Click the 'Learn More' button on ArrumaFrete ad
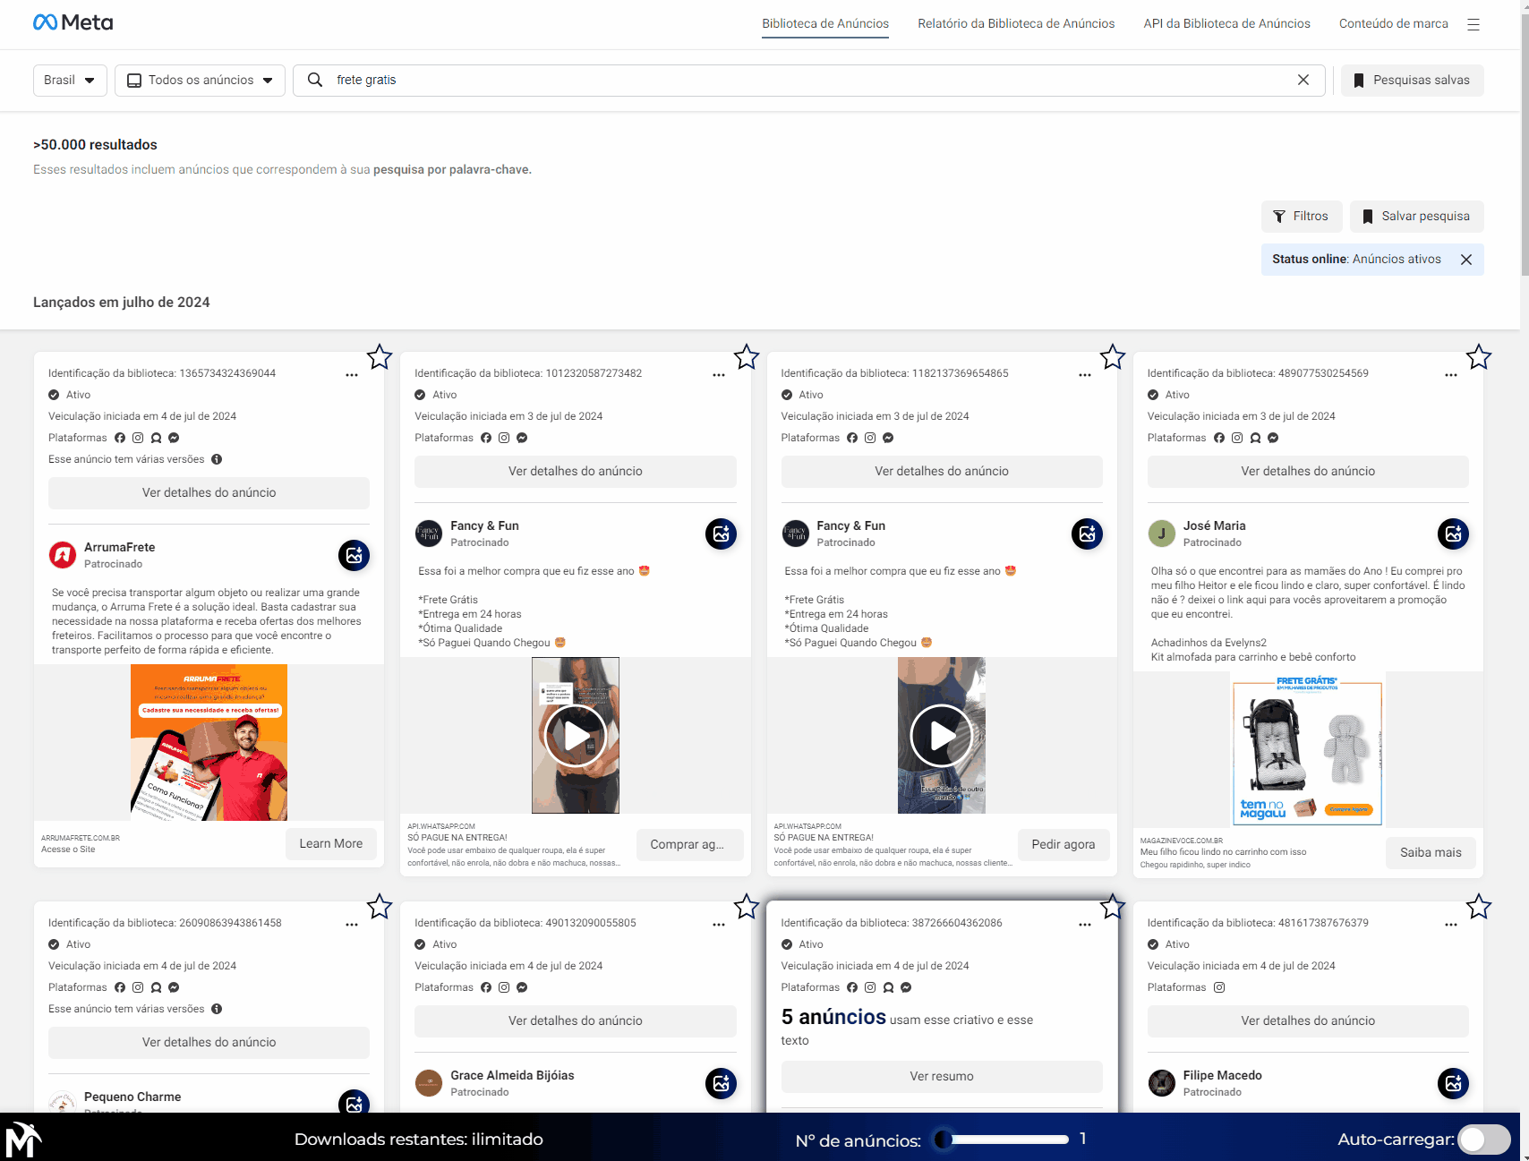 [330, 844]
